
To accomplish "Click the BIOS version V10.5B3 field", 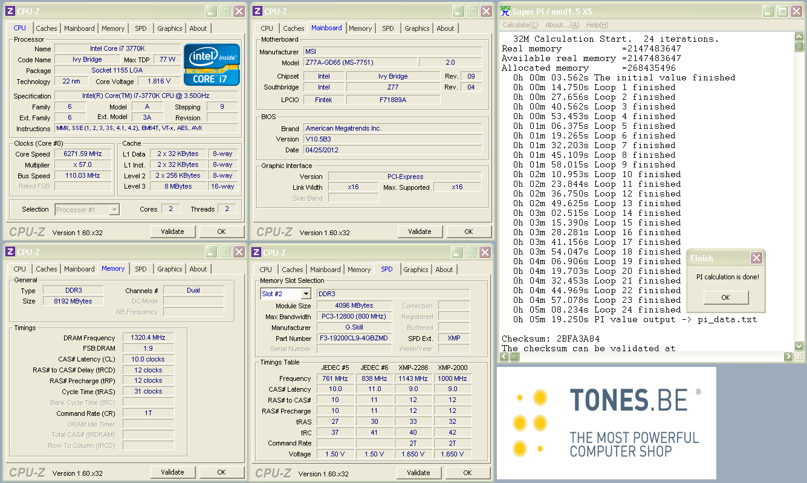I will (x=392, y=139).
